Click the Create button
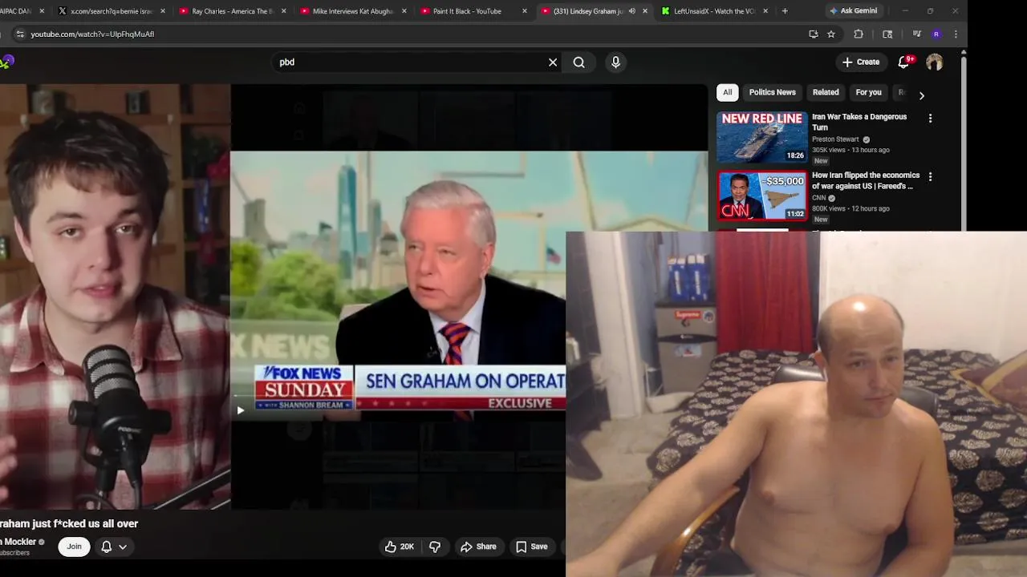 [860, 62]
